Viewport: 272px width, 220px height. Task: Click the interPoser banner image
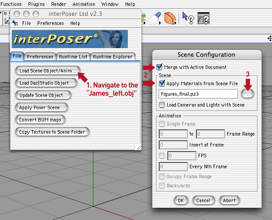point(70,39)
